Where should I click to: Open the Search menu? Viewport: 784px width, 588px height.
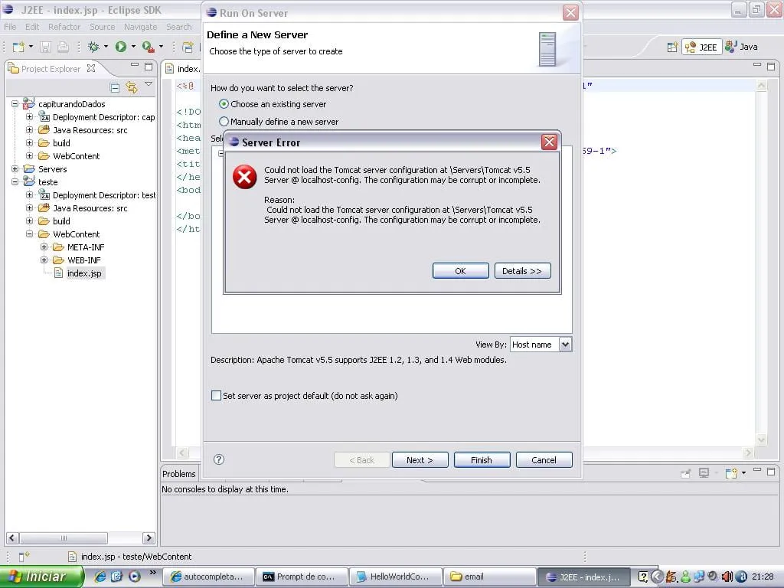pos(178,27)
